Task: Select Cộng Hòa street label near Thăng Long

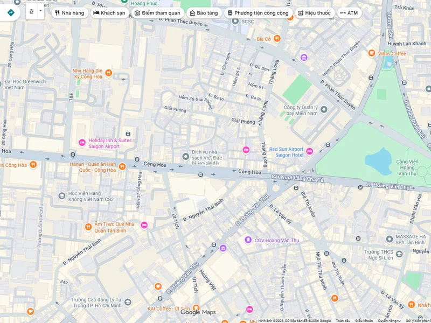Action: (x=249, y=172)
